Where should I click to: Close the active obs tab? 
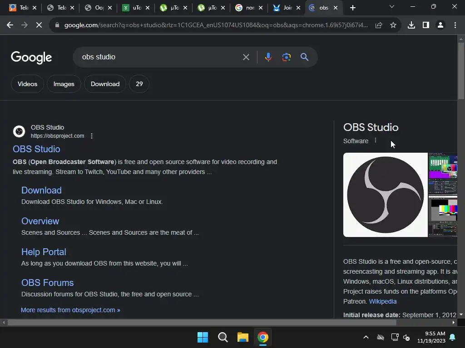[x=336, y=8]
